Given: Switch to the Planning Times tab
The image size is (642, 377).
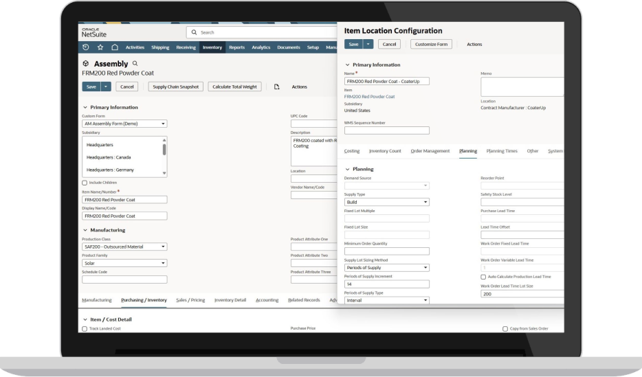Looking at the screenshot, I should click(x=502, y=151).
